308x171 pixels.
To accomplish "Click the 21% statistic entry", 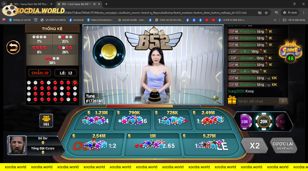I will (65, 39).
